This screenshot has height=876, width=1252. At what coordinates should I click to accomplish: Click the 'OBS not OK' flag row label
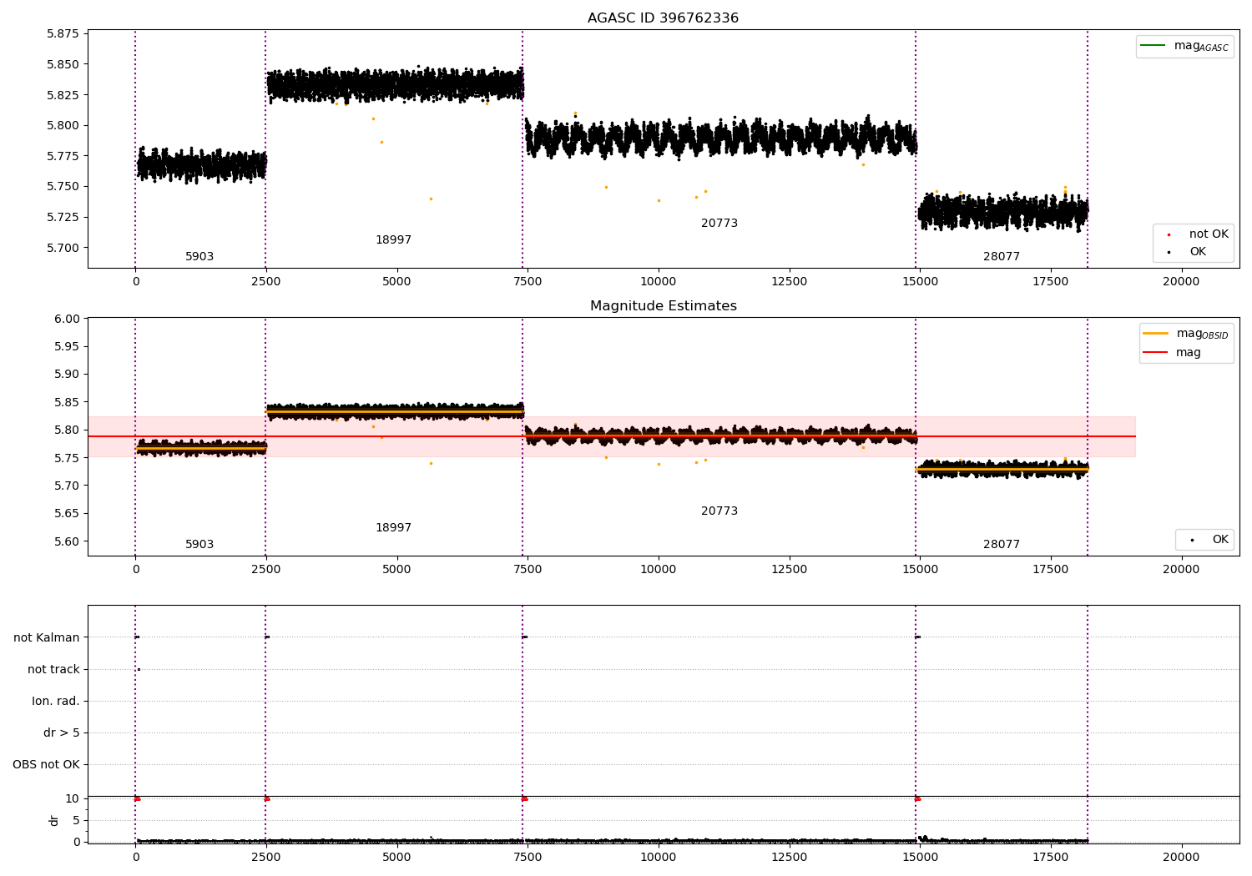click(x=46, y=764)
